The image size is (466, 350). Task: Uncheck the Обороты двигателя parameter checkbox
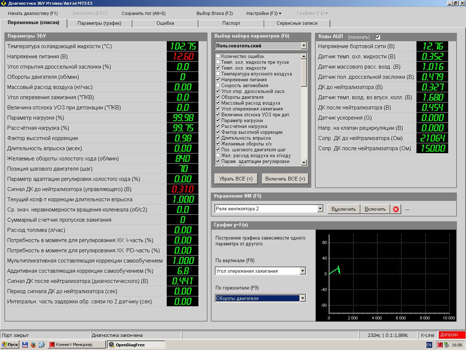coord(218,97)
